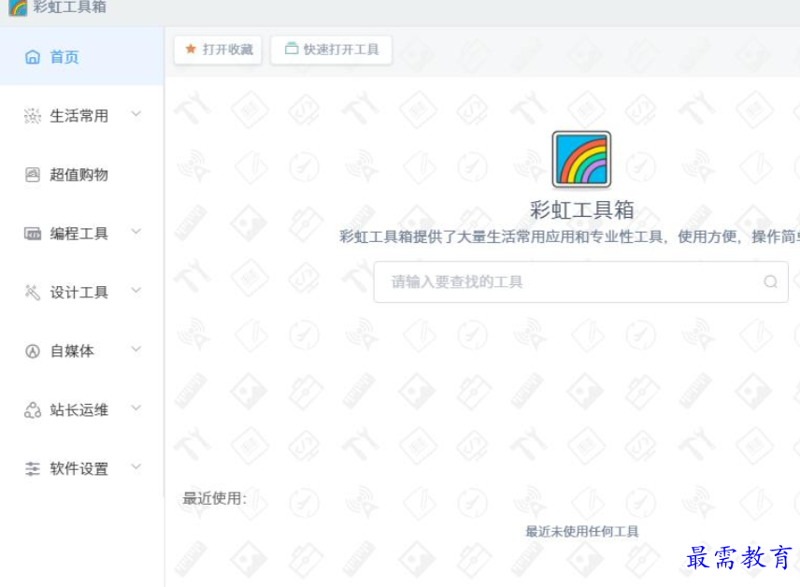Click the 最近未使用任何工具 message
Viewport: 800px width, 587px height.
[581, 531]
